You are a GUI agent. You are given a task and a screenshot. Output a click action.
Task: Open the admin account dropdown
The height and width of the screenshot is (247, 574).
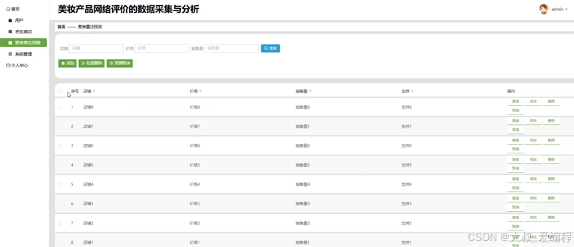[559, 9]
